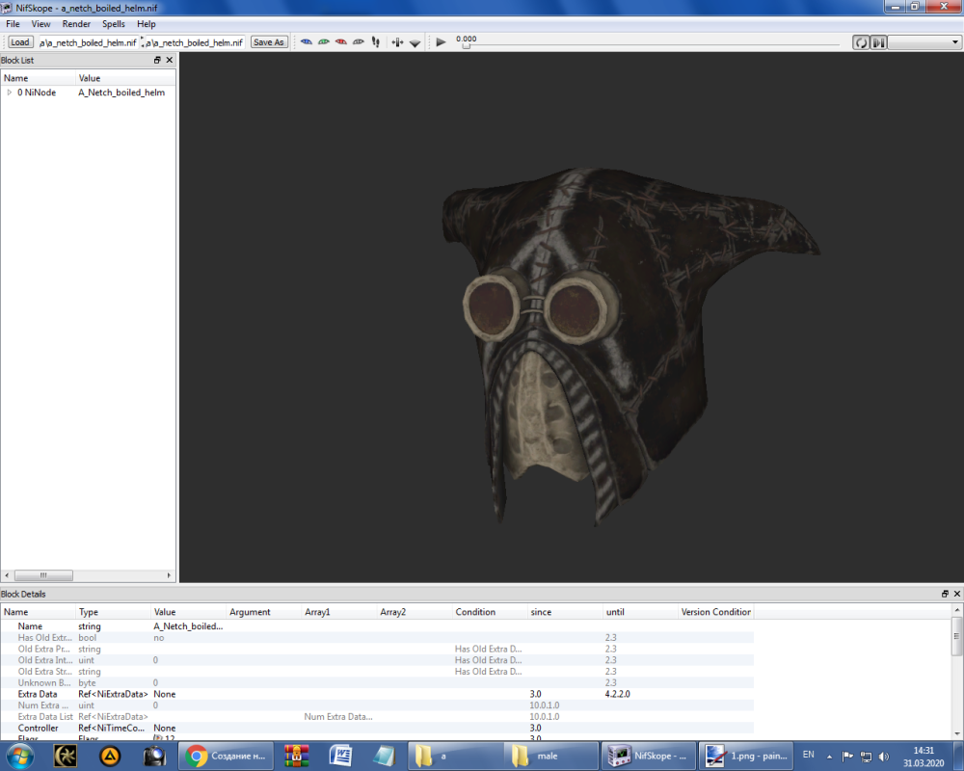Click the animation time slider handle

pyautogui.click(x=466, y=45)
